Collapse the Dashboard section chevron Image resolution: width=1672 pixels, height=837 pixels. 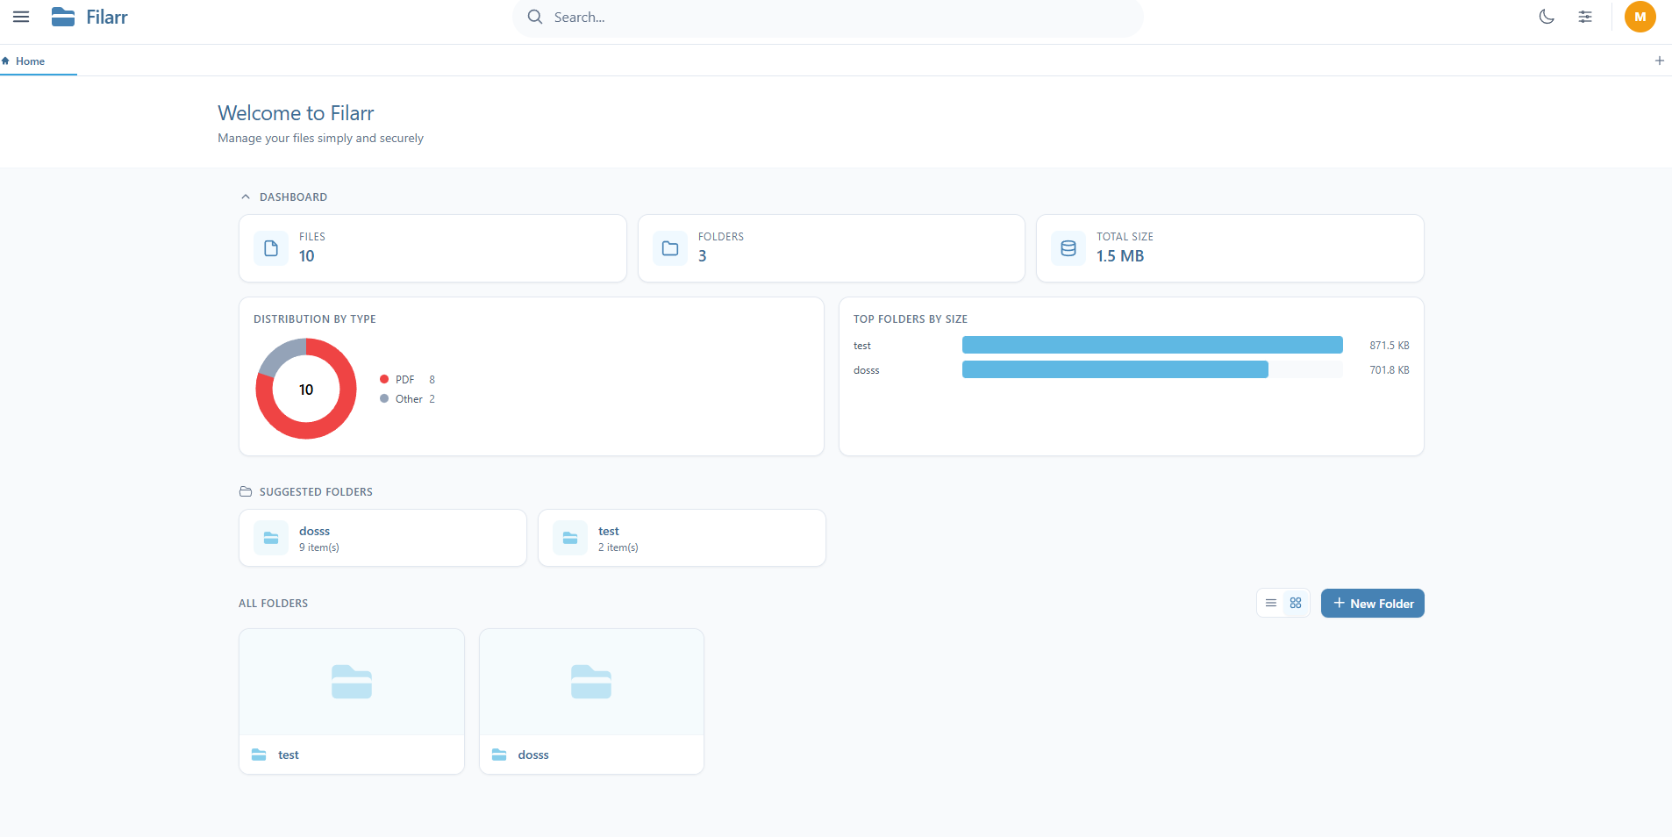(247, 197)
